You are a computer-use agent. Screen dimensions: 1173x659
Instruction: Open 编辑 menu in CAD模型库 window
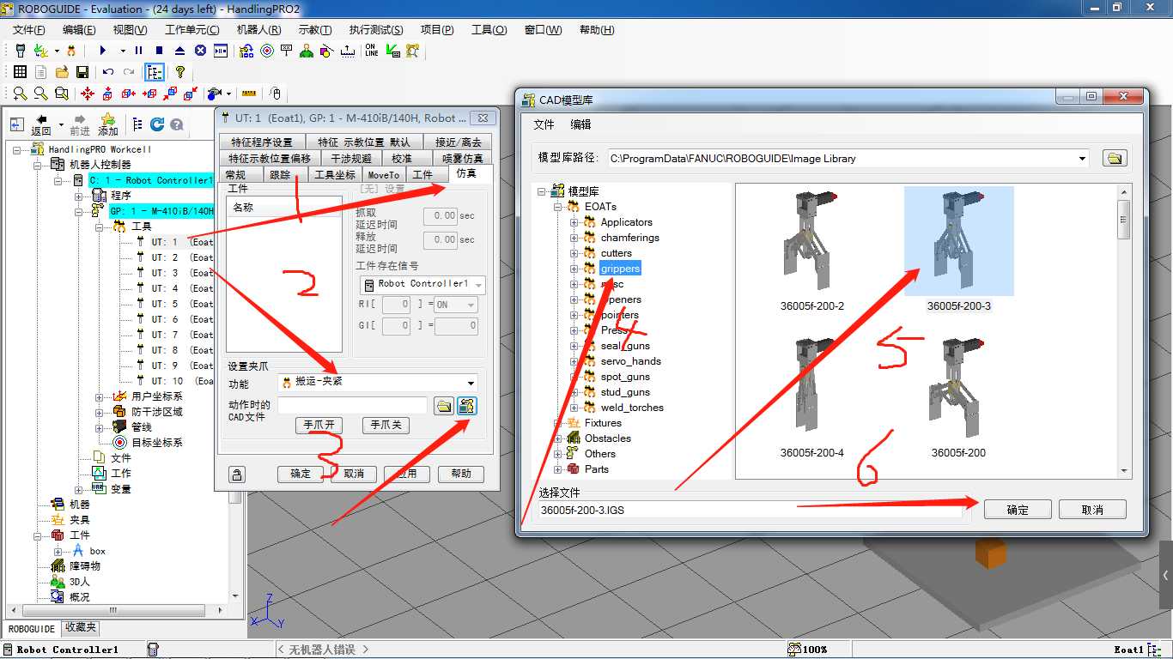click(581, 124)
